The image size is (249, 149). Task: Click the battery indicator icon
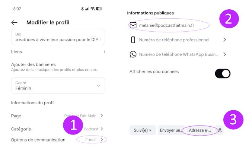coord(99,9)
